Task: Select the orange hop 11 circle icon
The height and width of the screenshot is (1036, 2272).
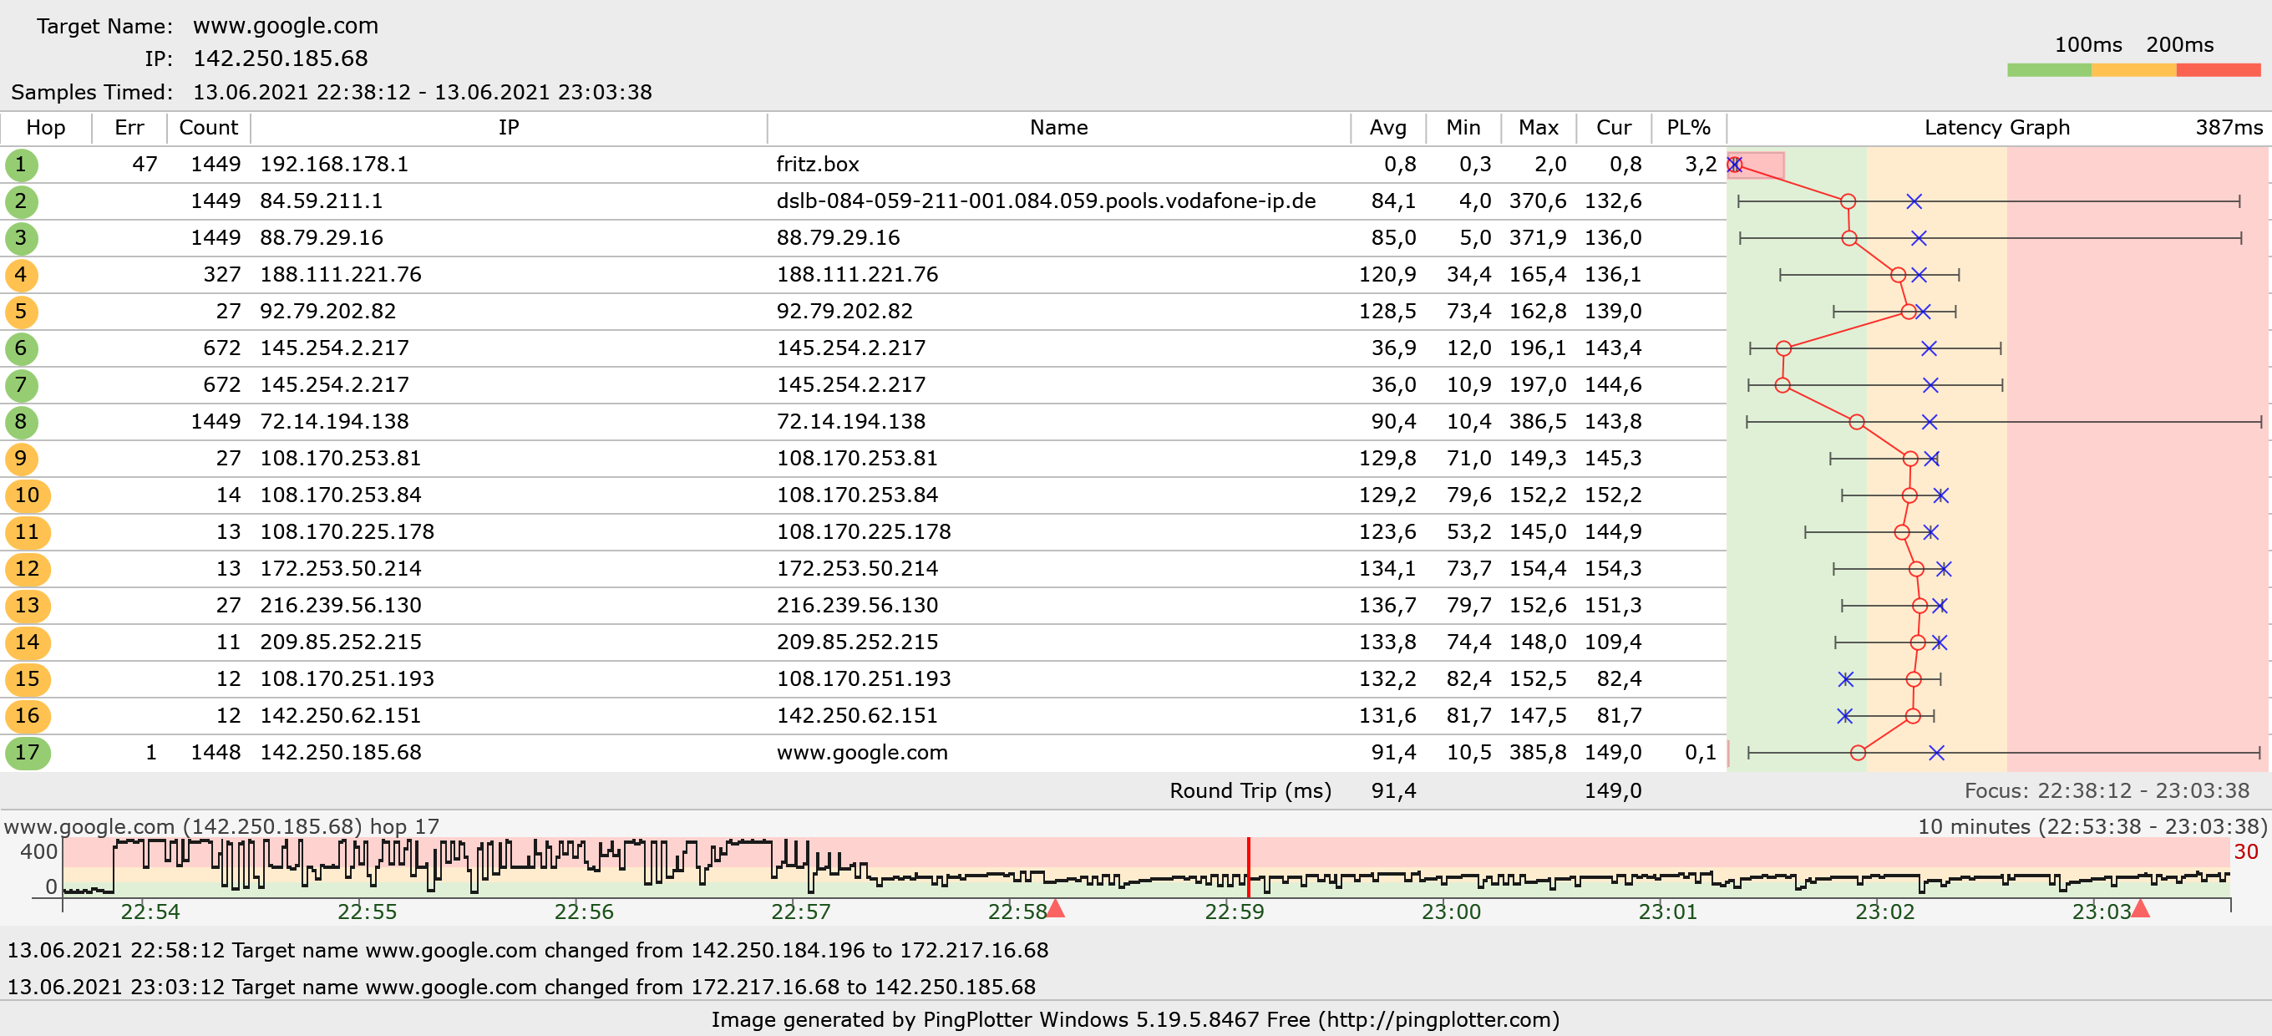Action: coord(28,532)
